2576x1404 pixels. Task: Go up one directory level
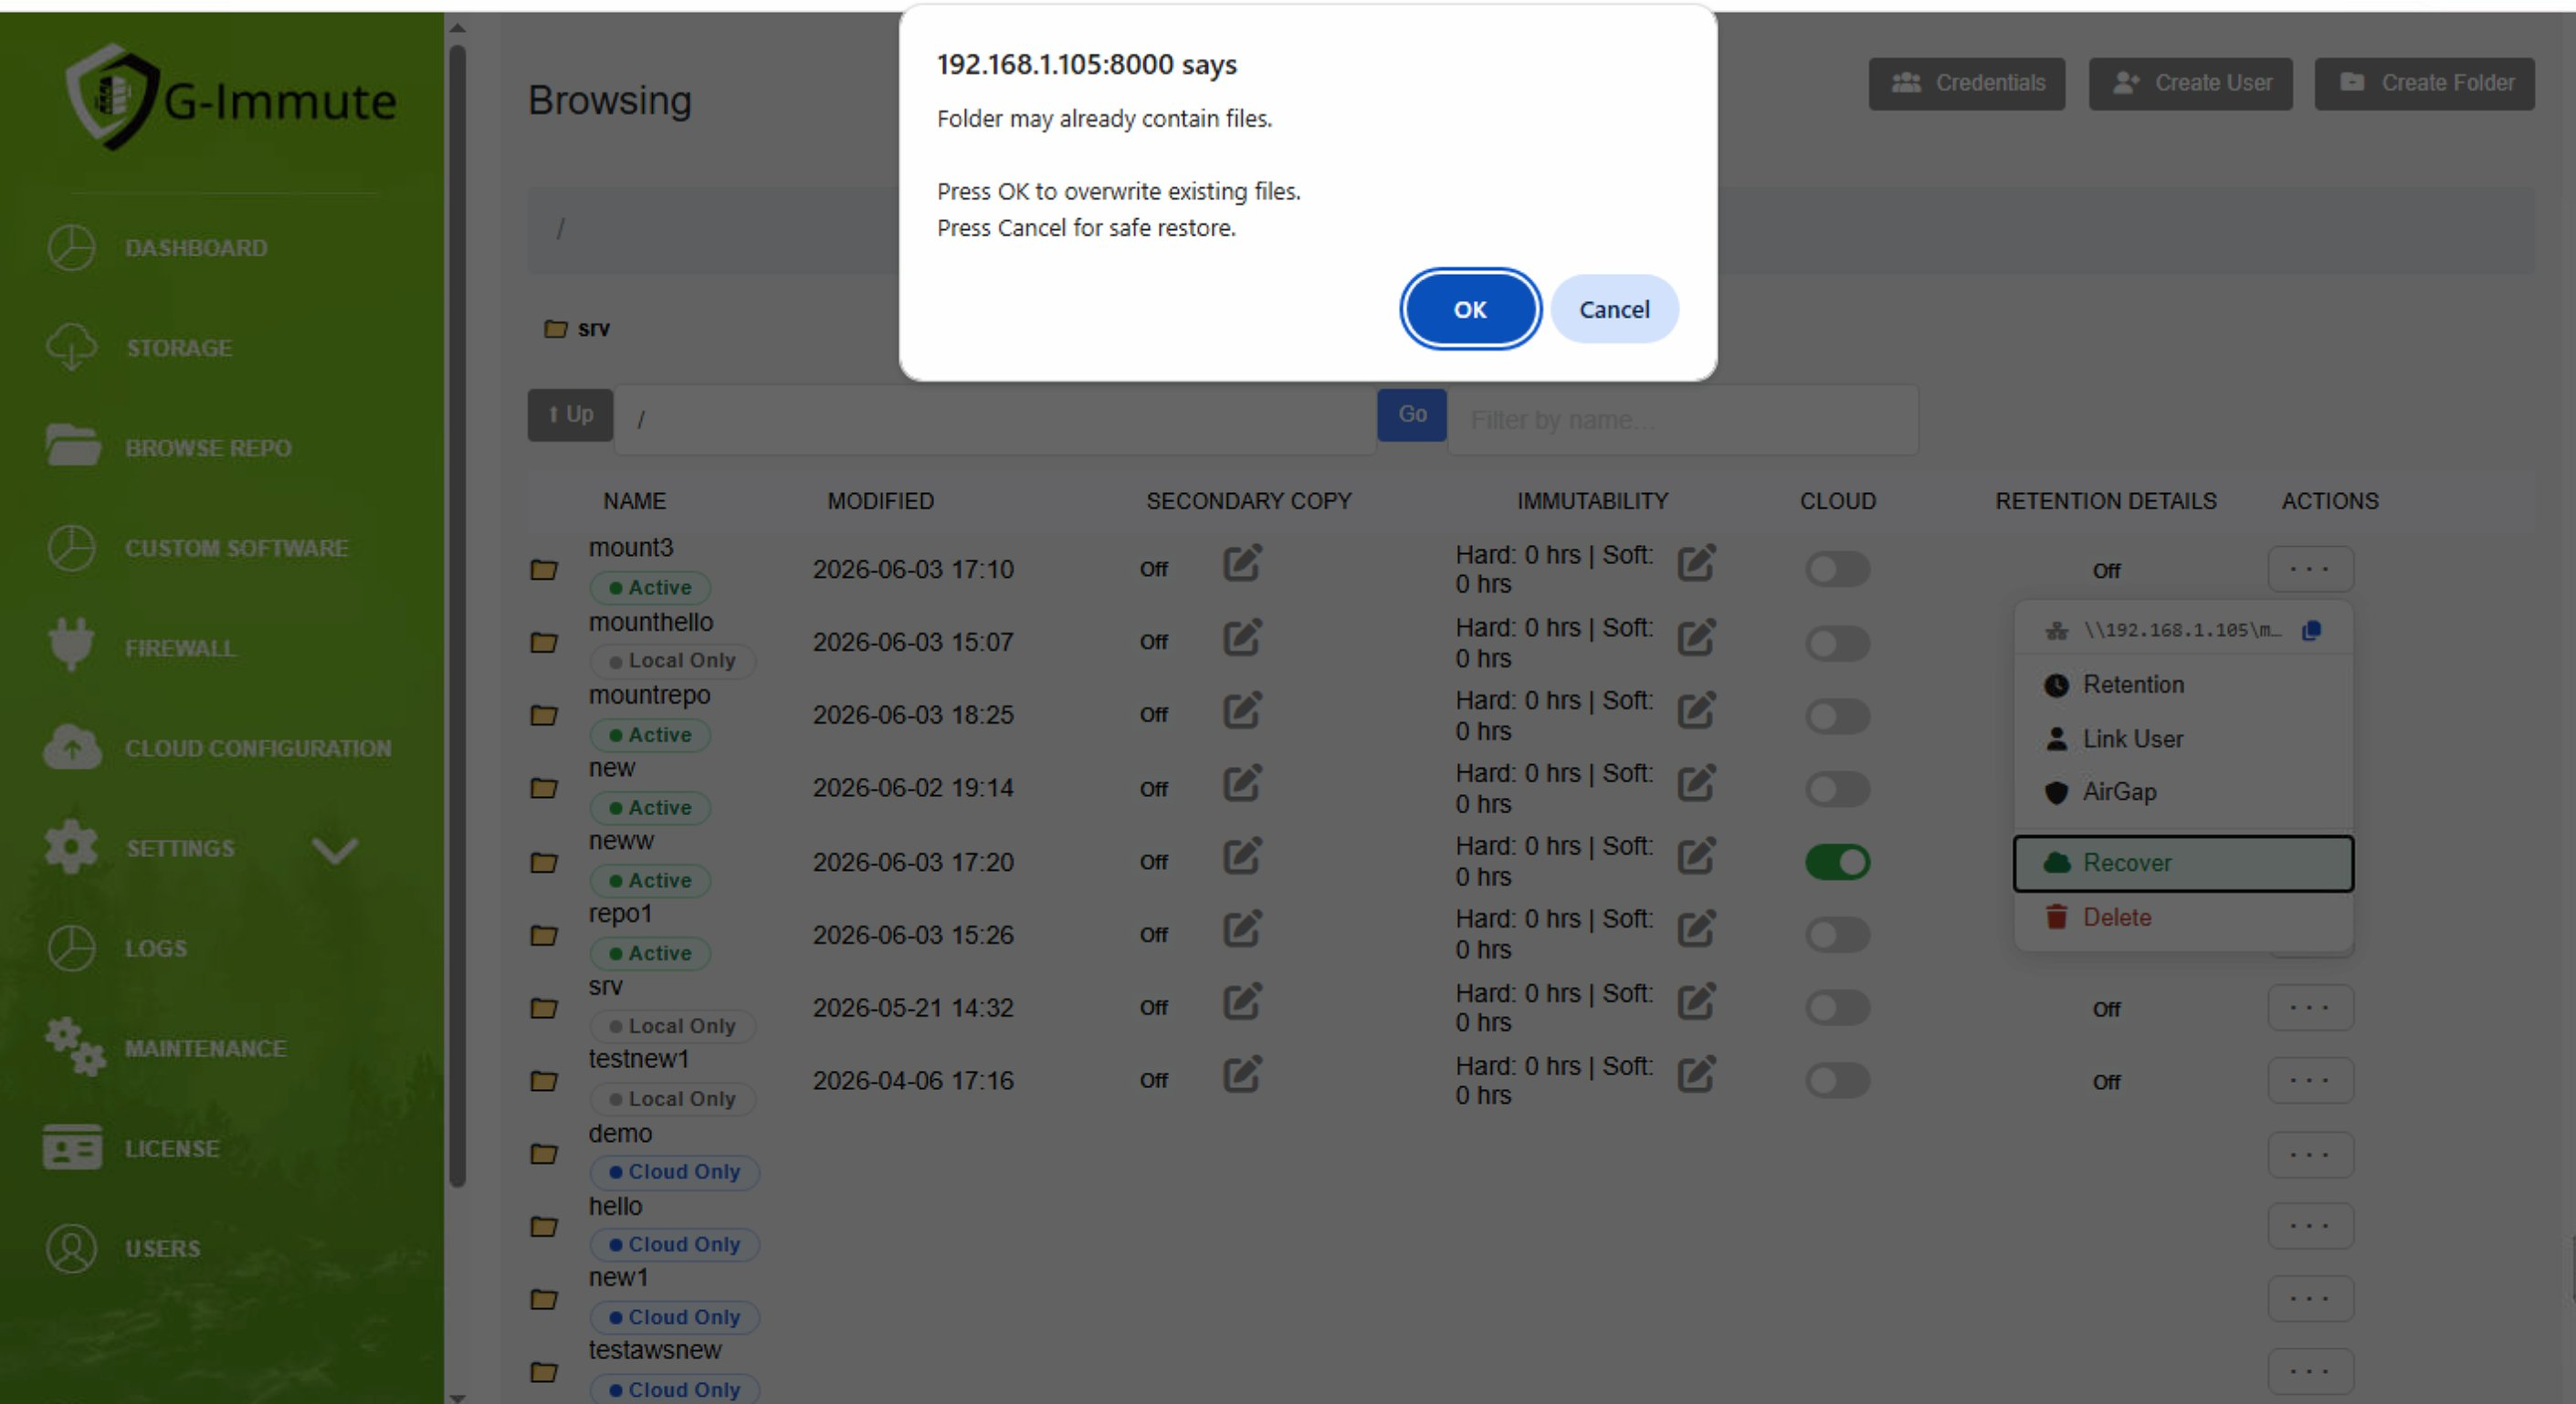570,414
